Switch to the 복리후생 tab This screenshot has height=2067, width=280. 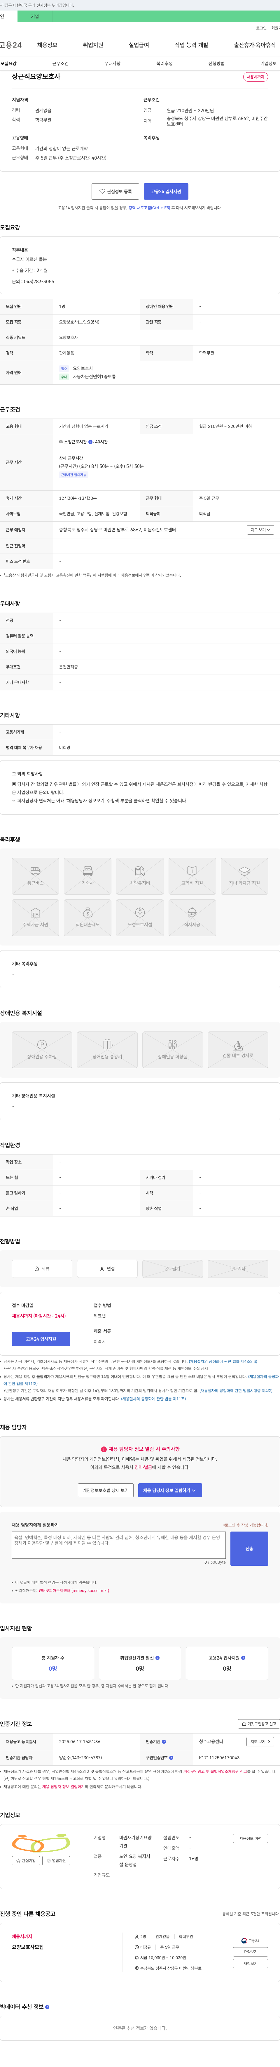pyautogui.click(x=164, y=63)
